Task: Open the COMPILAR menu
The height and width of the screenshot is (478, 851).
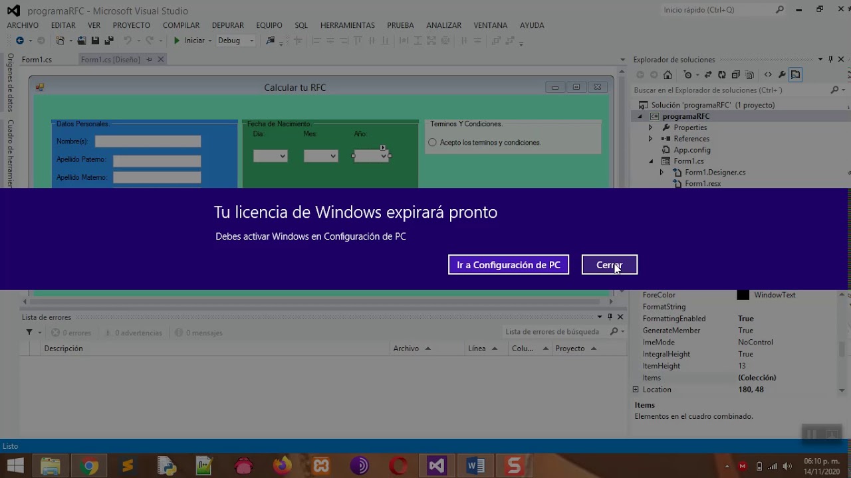Action: coord(181,25)
